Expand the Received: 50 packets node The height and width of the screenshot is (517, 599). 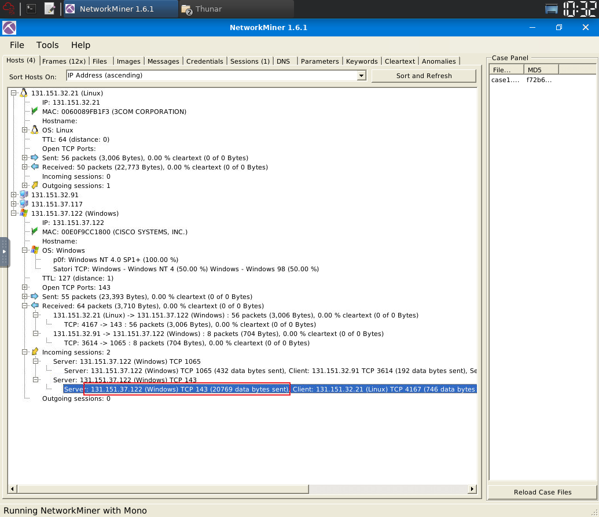[x=25, y=167]
